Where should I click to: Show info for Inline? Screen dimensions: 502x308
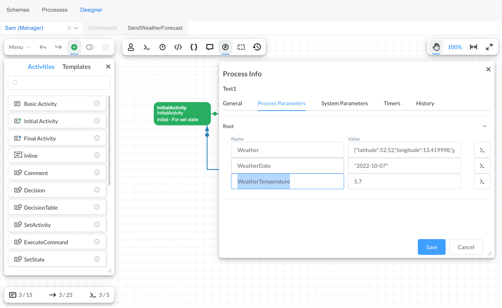(x=97, y=155)
